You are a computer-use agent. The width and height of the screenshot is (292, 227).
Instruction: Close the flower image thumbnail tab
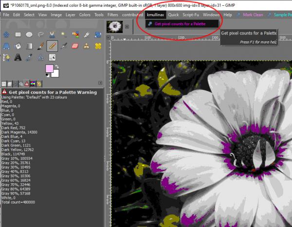[127, 27]
